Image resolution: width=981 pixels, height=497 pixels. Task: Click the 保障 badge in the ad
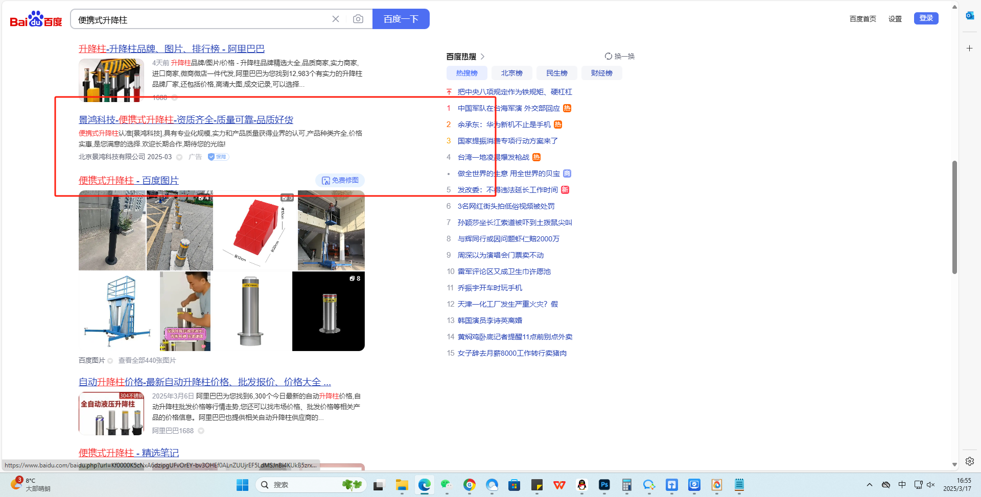pyautogui.click(x=218, y=157)
